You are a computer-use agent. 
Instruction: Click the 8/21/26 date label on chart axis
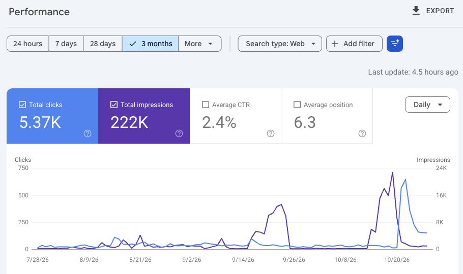[x=140, y=260]
